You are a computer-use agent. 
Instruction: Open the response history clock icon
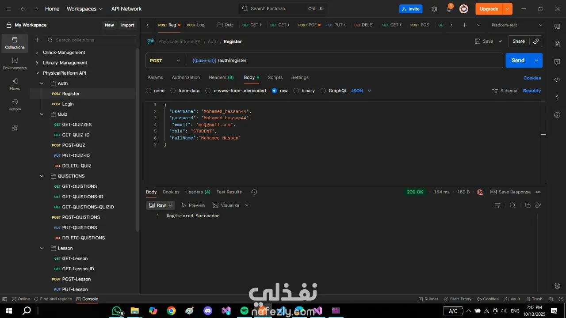254,192
